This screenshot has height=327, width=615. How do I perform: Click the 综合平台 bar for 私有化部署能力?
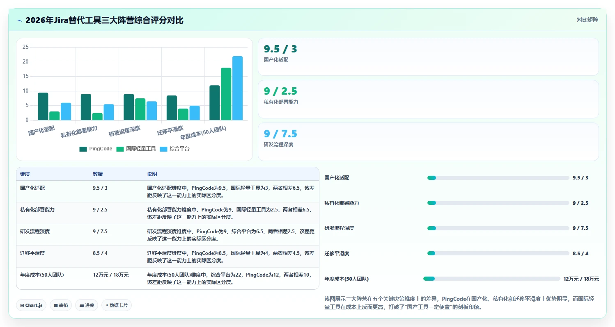click(x=109, y=112)
